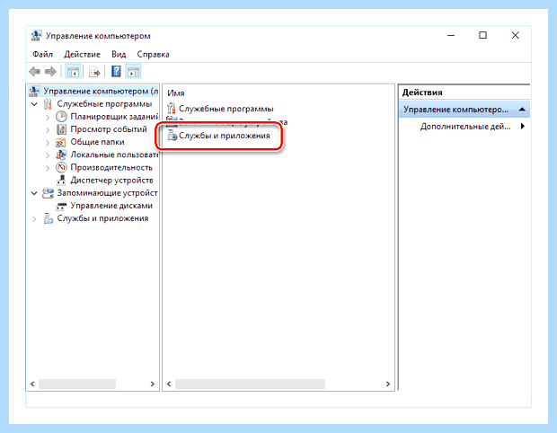Click the Производительность icon
Image resolution: width=557 pixels, height=433 pixels.
[x=61, y=167]
